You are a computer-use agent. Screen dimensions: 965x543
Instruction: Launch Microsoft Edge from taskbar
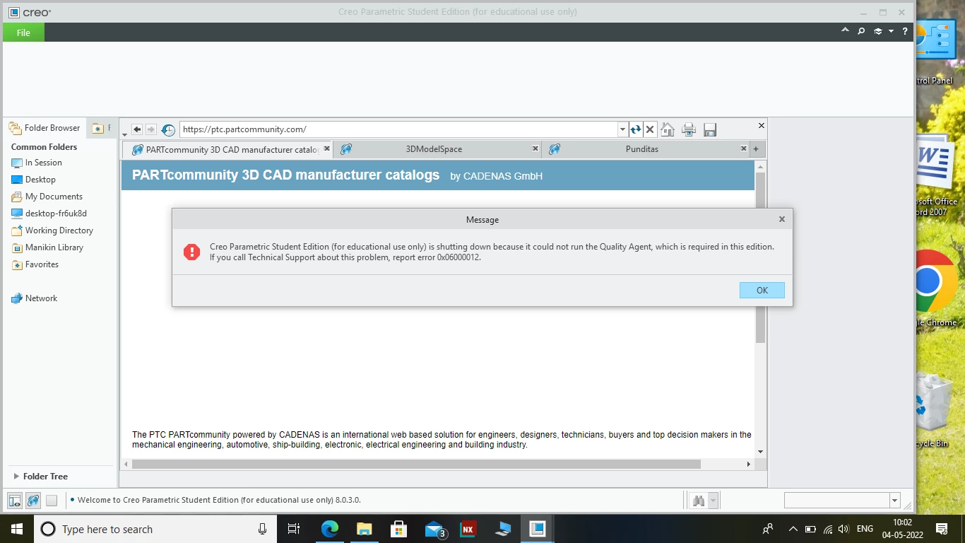tap(330, 529)
